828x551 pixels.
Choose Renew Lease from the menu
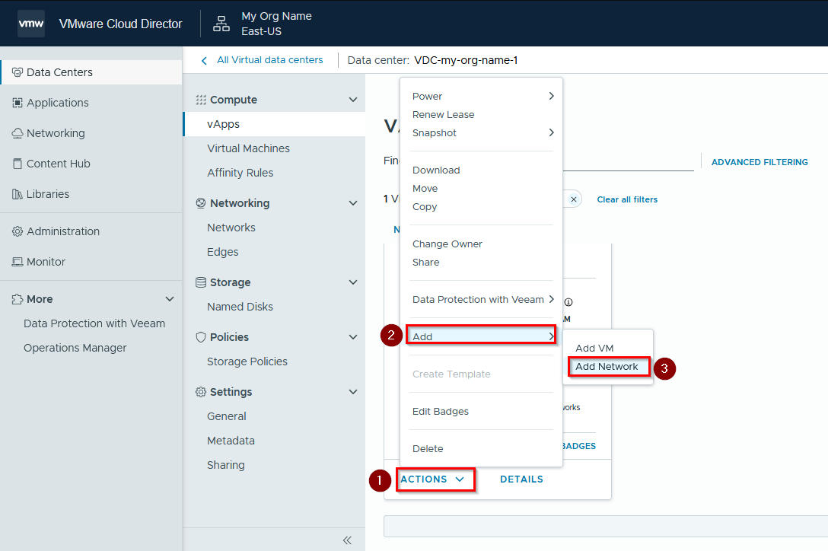tap(443, 115)
